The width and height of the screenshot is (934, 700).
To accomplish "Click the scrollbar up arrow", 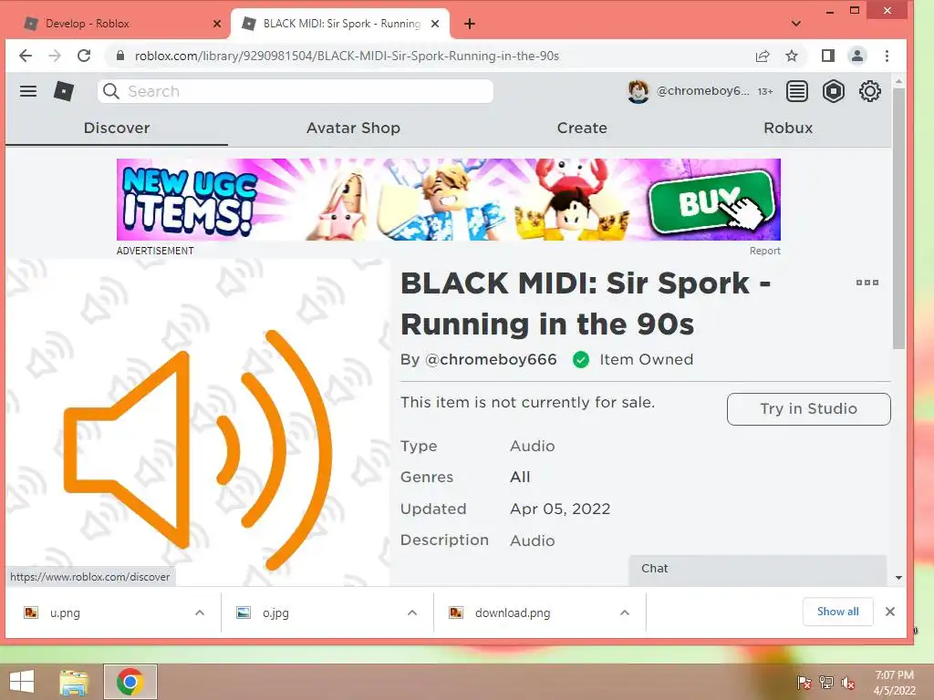I will click(x=898, y=81).
